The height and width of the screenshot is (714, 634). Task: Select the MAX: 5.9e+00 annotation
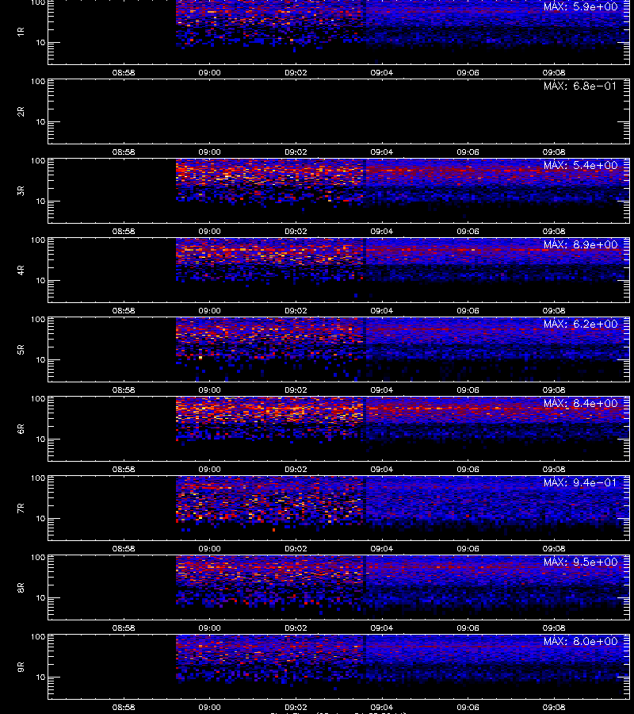pos(580,7)
